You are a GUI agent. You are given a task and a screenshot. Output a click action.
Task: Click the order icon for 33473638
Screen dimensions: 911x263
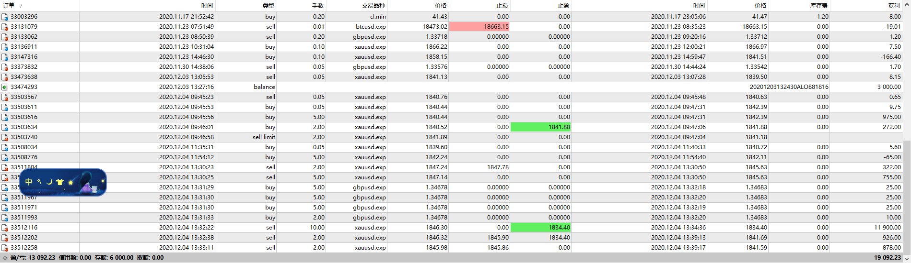[5, 77]
